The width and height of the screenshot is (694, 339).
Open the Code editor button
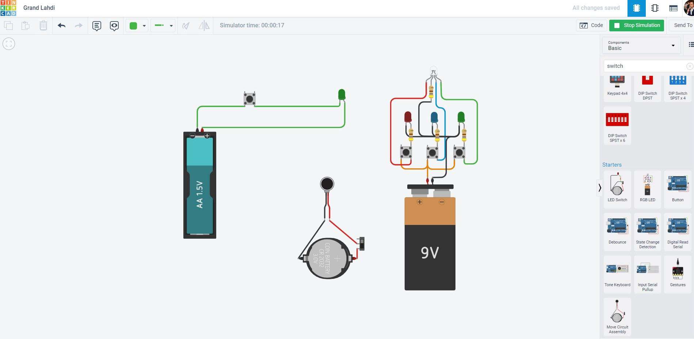coord(591,25)
